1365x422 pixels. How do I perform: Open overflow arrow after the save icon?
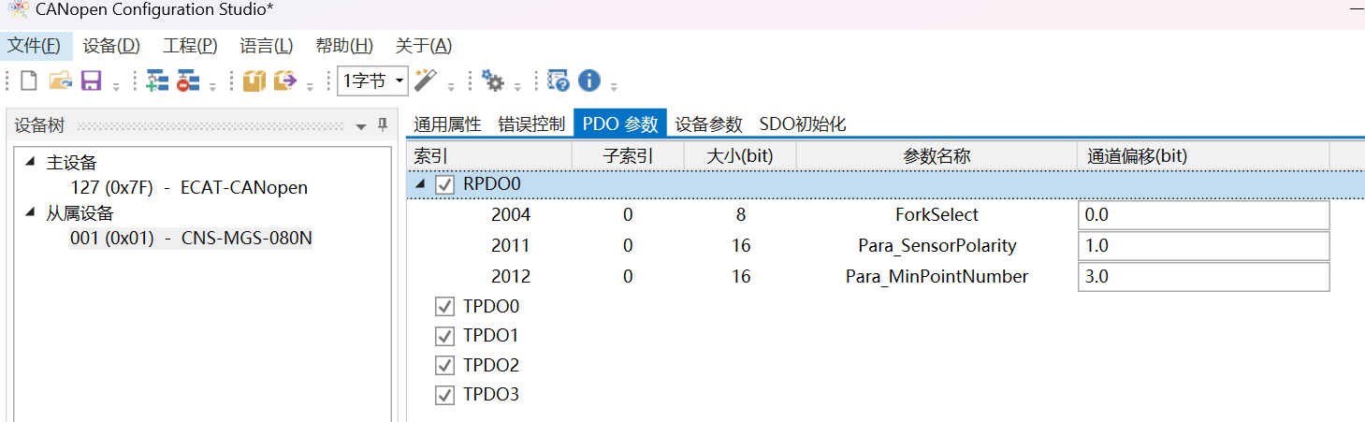[x=116, y=87]
